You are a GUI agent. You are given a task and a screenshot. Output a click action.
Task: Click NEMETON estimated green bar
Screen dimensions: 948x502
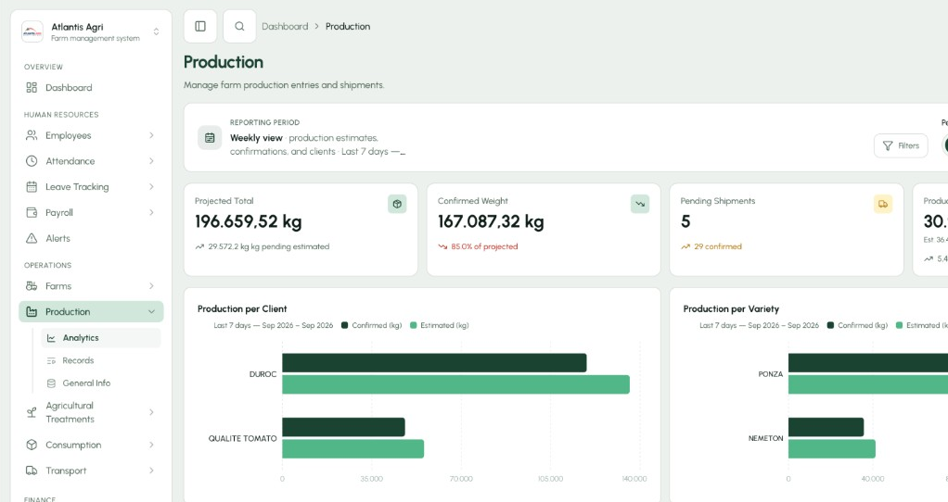pos(832,448)
